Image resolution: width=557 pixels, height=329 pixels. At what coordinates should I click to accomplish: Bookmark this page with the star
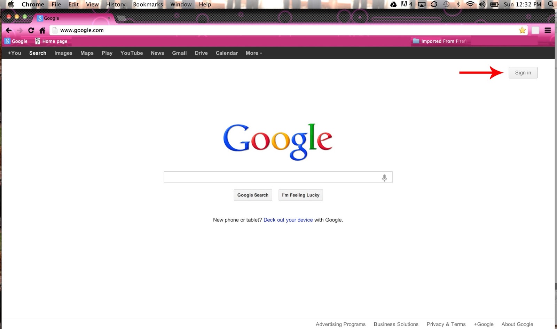[522, 30]
